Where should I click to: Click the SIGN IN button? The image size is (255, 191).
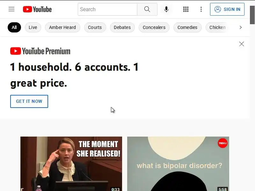click(x=227, y=9)
